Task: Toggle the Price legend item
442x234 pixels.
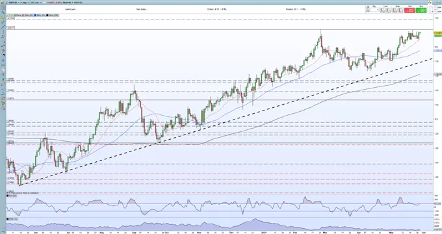Action: point(18,15)
